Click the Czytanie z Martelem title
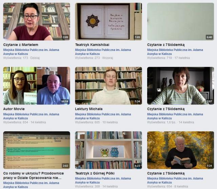This screenshot has height=189, width=217. [21, 45]
